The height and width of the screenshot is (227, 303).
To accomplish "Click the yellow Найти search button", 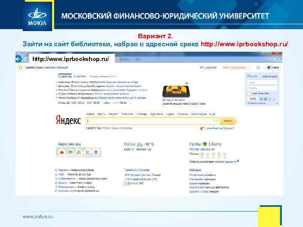I will tap(228, 121).
